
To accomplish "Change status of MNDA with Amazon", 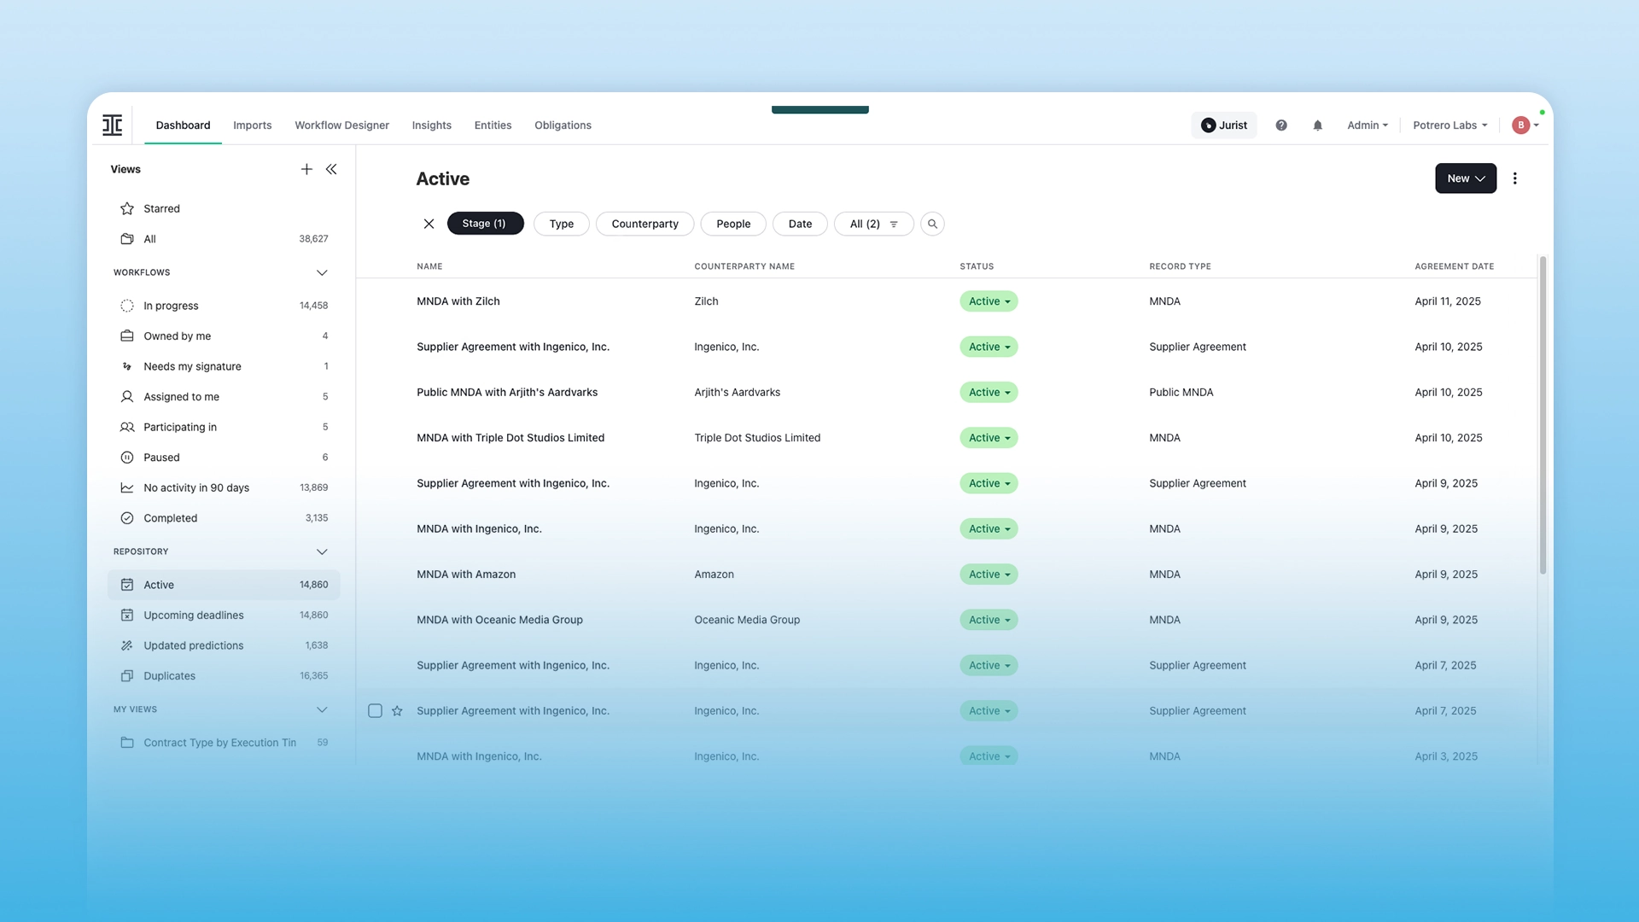I will coord(989,575).
